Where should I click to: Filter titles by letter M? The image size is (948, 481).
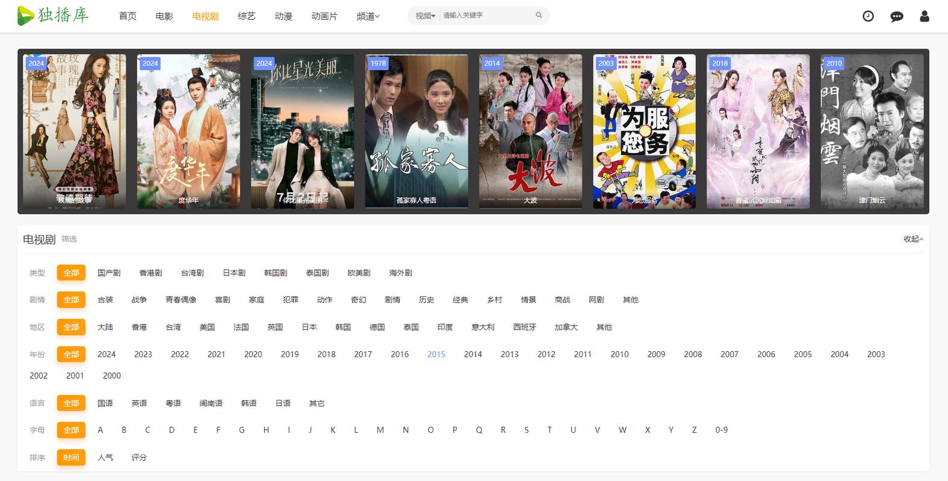(x=380, y=430)
